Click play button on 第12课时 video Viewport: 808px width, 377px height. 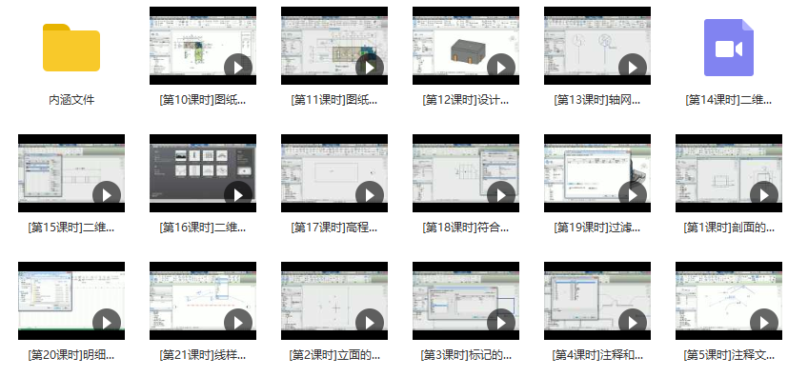(501, 68)
